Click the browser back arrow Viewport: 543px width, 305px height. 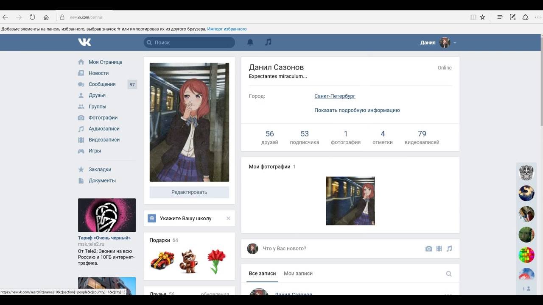coord(5,17)
